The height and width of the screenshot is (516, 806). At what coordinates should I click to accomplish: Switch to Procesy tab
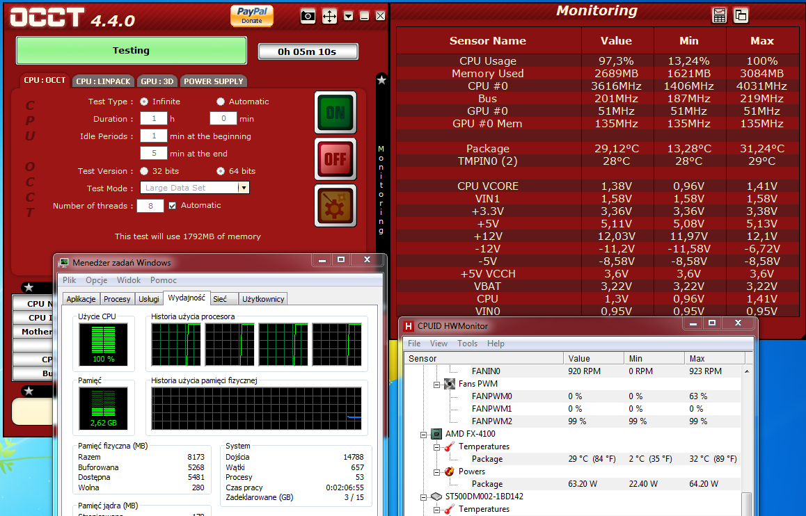(117, 299)
